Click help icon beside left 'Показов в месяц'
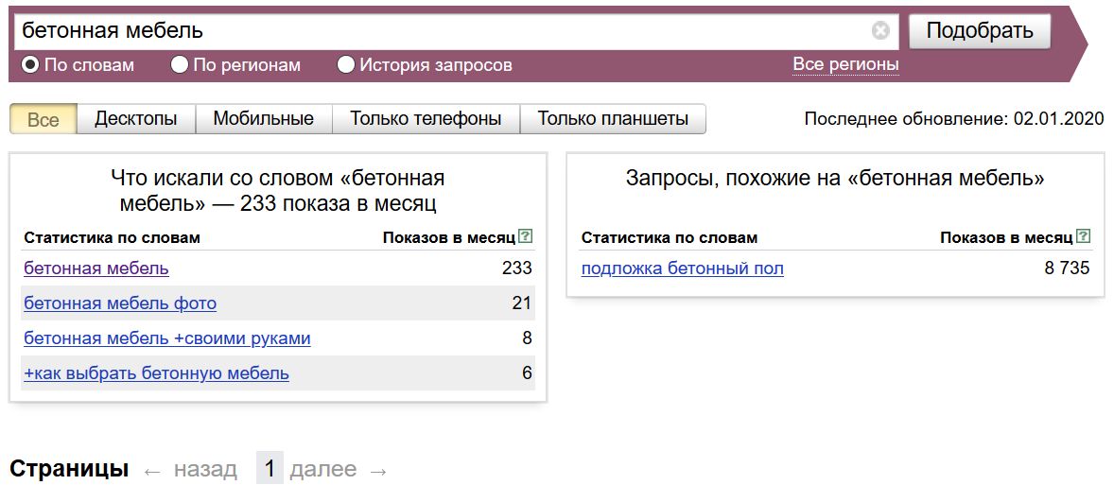Screen dimensions: 1114x485 pyautogui.click(x=526, y=236)
